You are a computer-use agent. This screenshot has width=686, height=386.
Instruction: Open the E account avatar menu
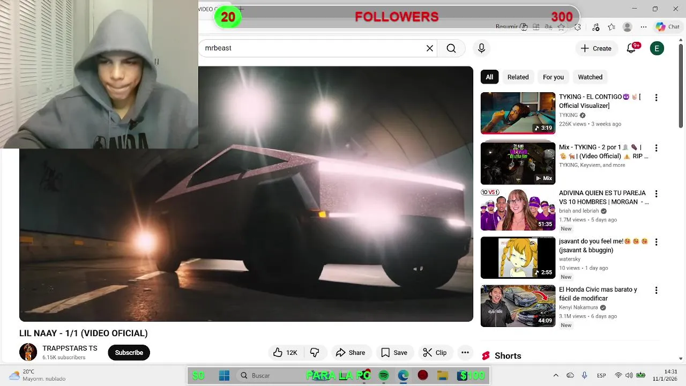pyautogui.click(x=657, y=48)
